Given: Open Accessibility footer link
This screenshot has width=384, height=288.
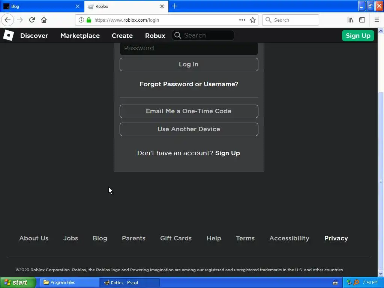Looking at the screenshot, I should [x=289, y=238].
